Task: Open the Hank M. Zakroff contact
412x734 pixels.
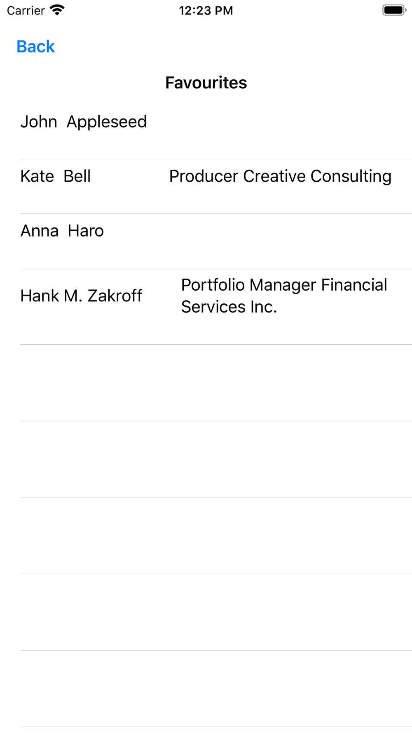Action: (81, 296)
